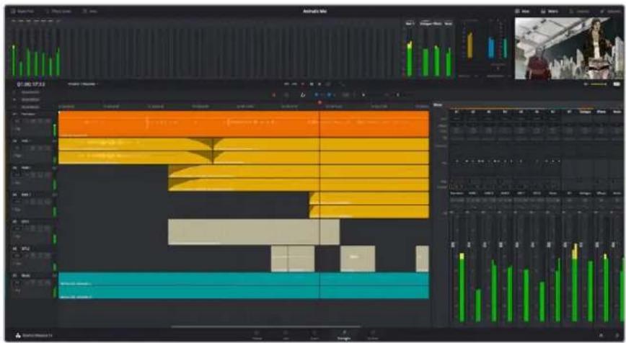Image resolution: width=626 pixels, height=343 pixels.
Task: Open the Index panel
Action: point(90,11)
